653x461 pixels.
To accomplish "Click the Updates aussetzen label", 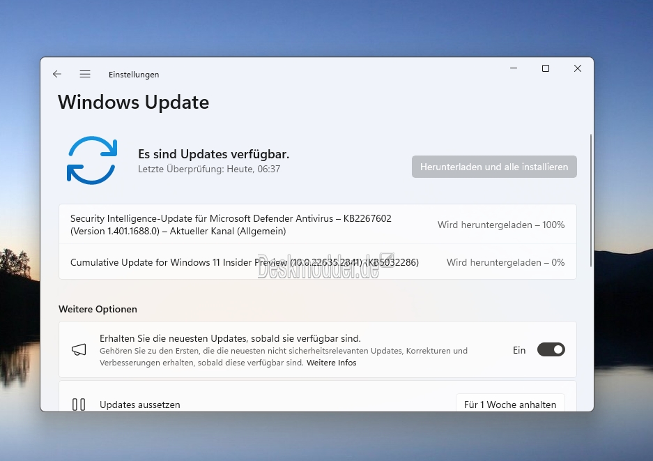I will (x=140, y=405).
